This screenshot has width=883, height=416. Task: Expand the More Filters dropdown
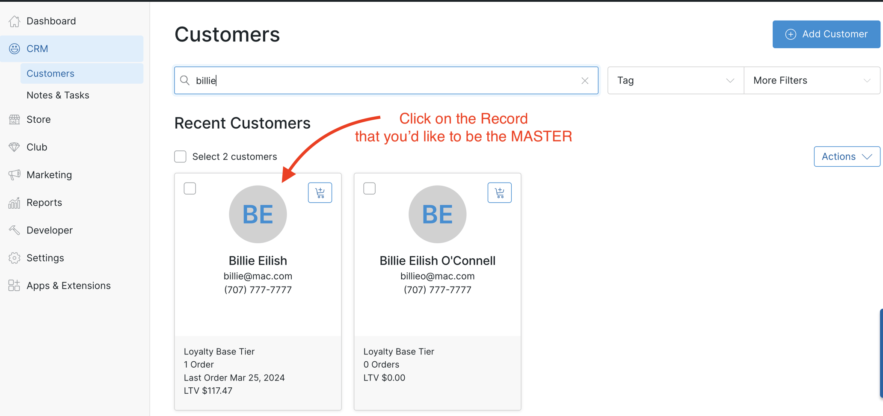[x=812, y=80]
